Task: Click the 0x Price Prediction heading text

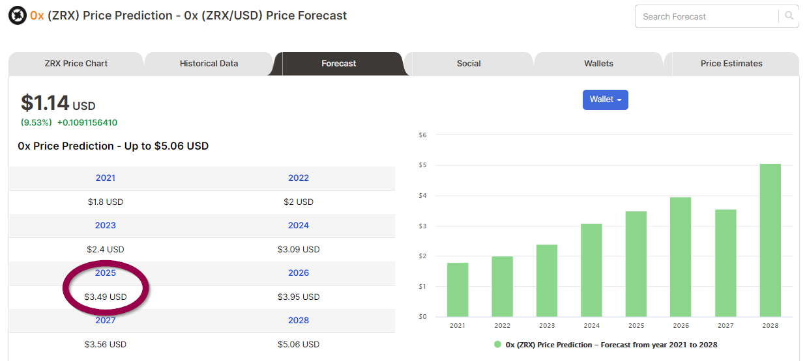Action: pos(113,146)
